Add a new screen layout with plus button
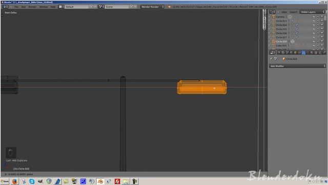 (x=91, y=7)
